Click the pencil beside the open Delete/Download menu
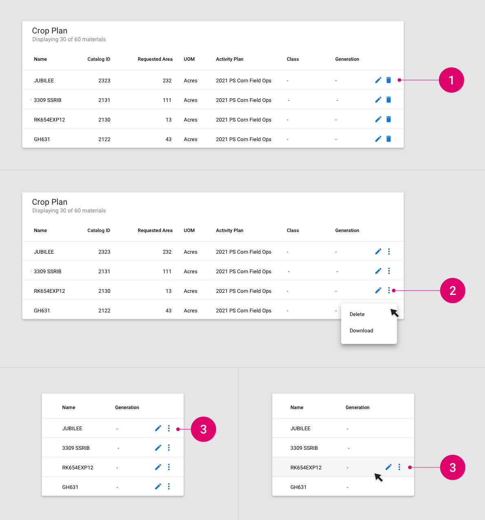 pyautogui.click(x=378, y=290)
